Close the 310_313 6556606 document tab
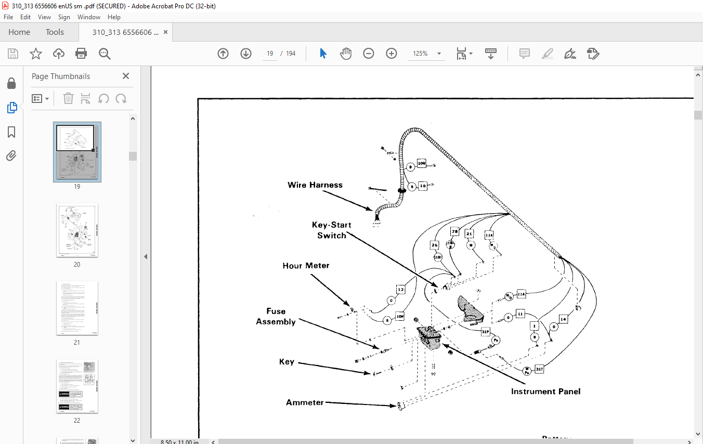The image size is (703, 444). click(165, 32)
